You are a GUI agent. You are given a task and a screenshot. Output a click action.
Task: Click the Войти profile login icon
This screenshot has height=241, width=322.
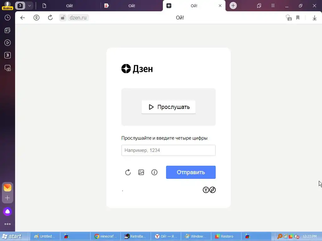point(8,6)
